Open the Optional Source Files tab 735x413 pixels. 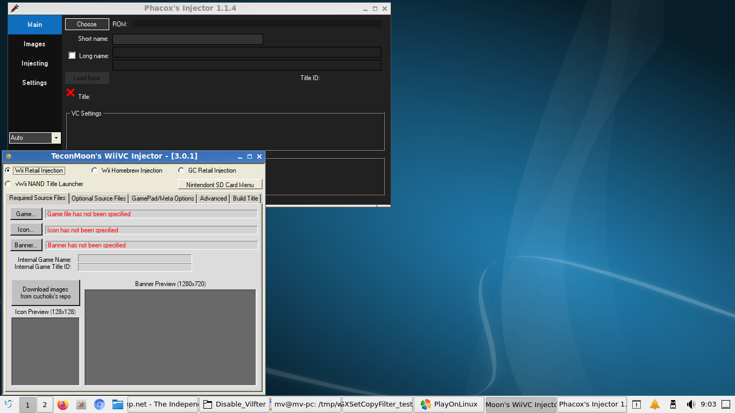point(98,198)
